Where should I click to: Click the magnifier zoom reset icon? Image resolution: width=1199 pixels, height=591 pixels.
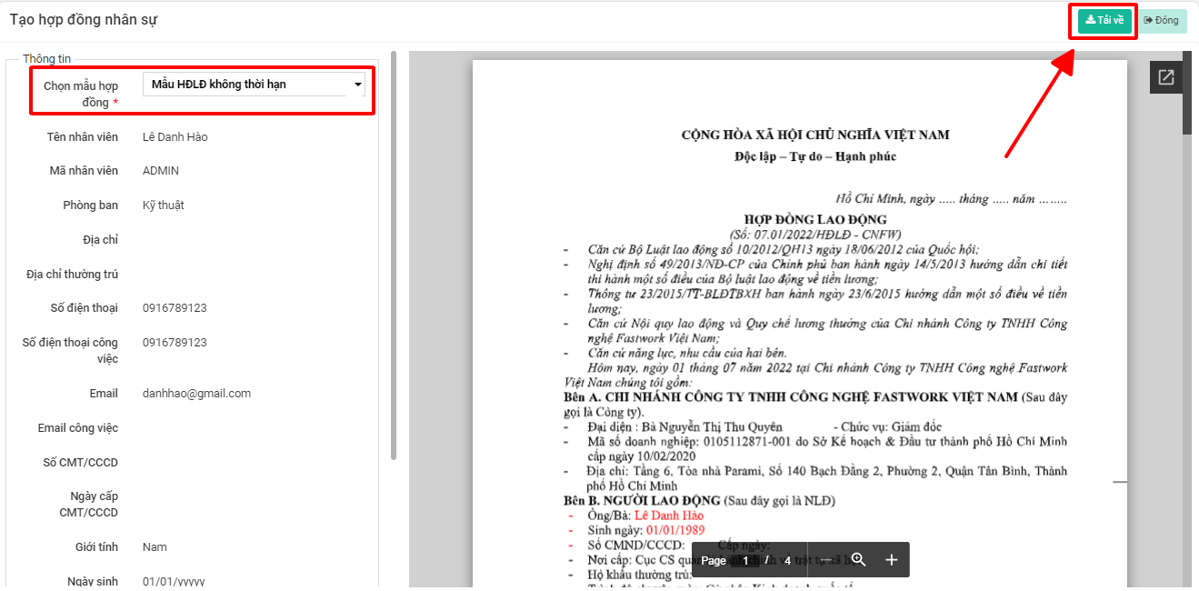858,560
